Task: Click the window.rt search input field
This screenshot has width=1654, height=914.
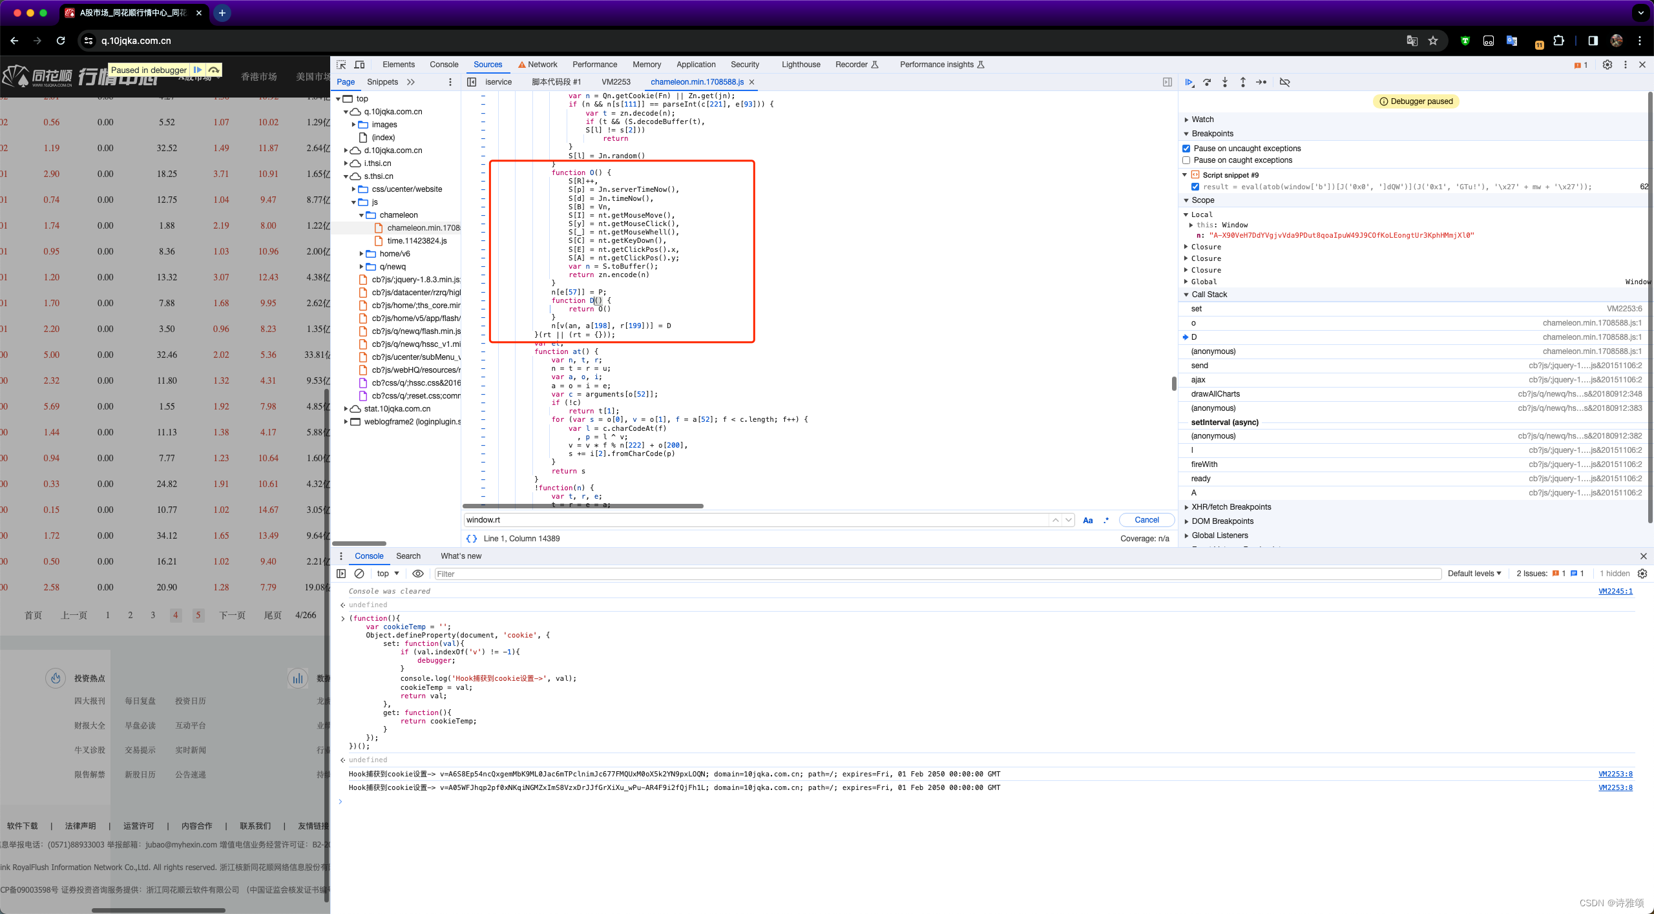Action: pos(756,520)
